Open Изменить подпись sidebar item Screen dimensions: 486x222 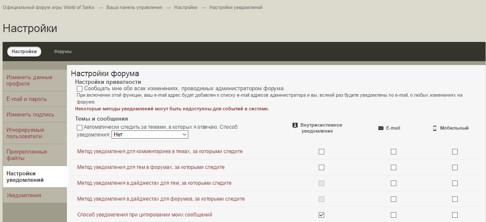tap(30, 115)
